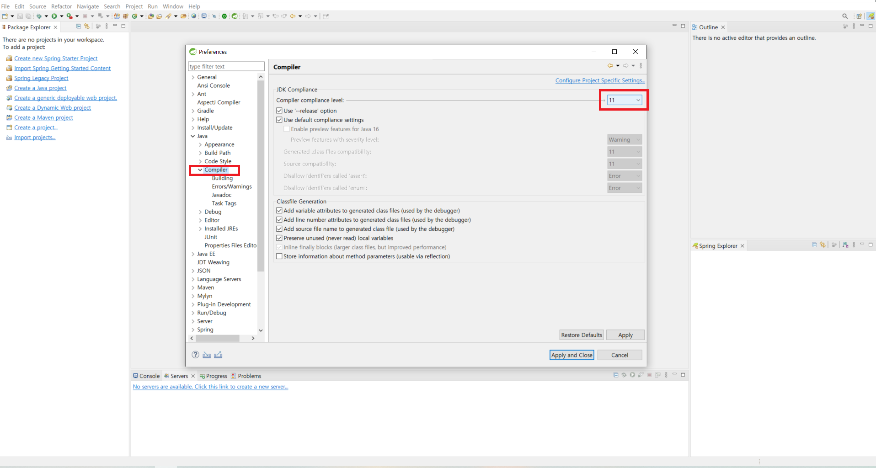
Task: Click Restore Defaults button
Action: coord(582,335)
